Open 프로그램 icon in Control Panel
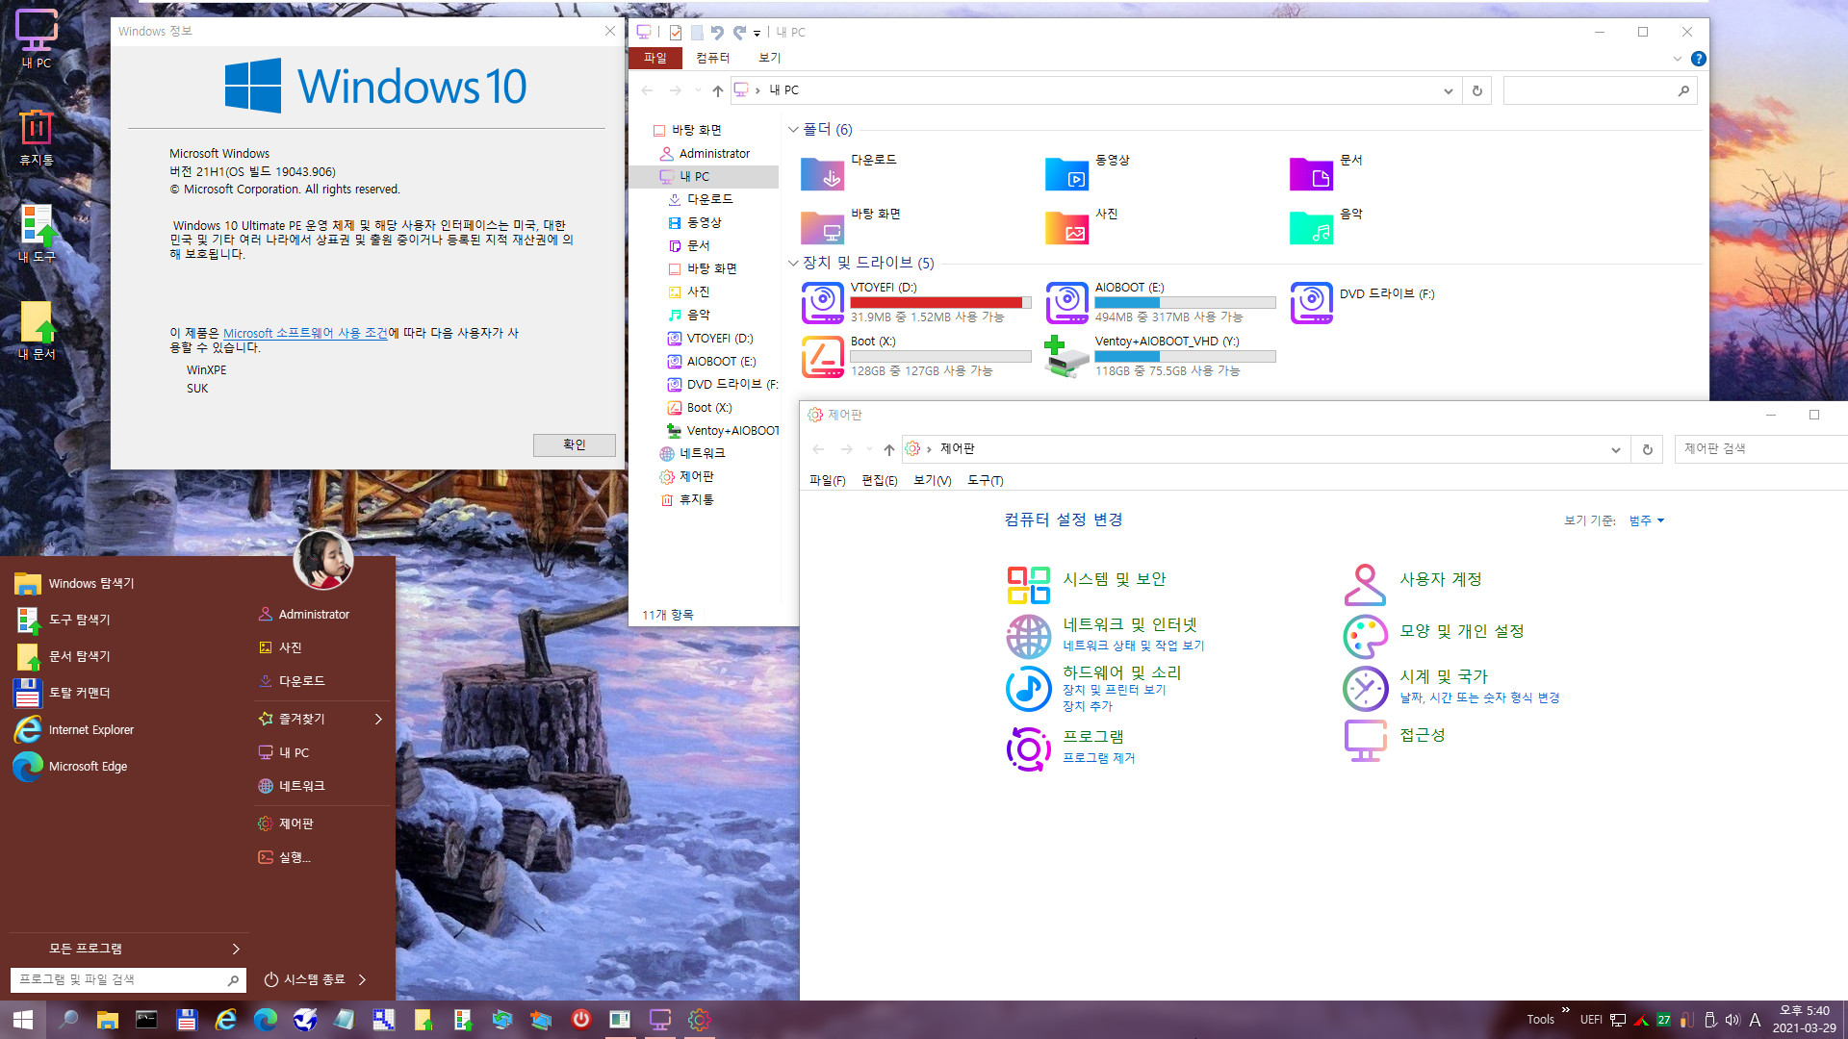Viewport: 1848px width, 1039px height. coord(1028,748)
